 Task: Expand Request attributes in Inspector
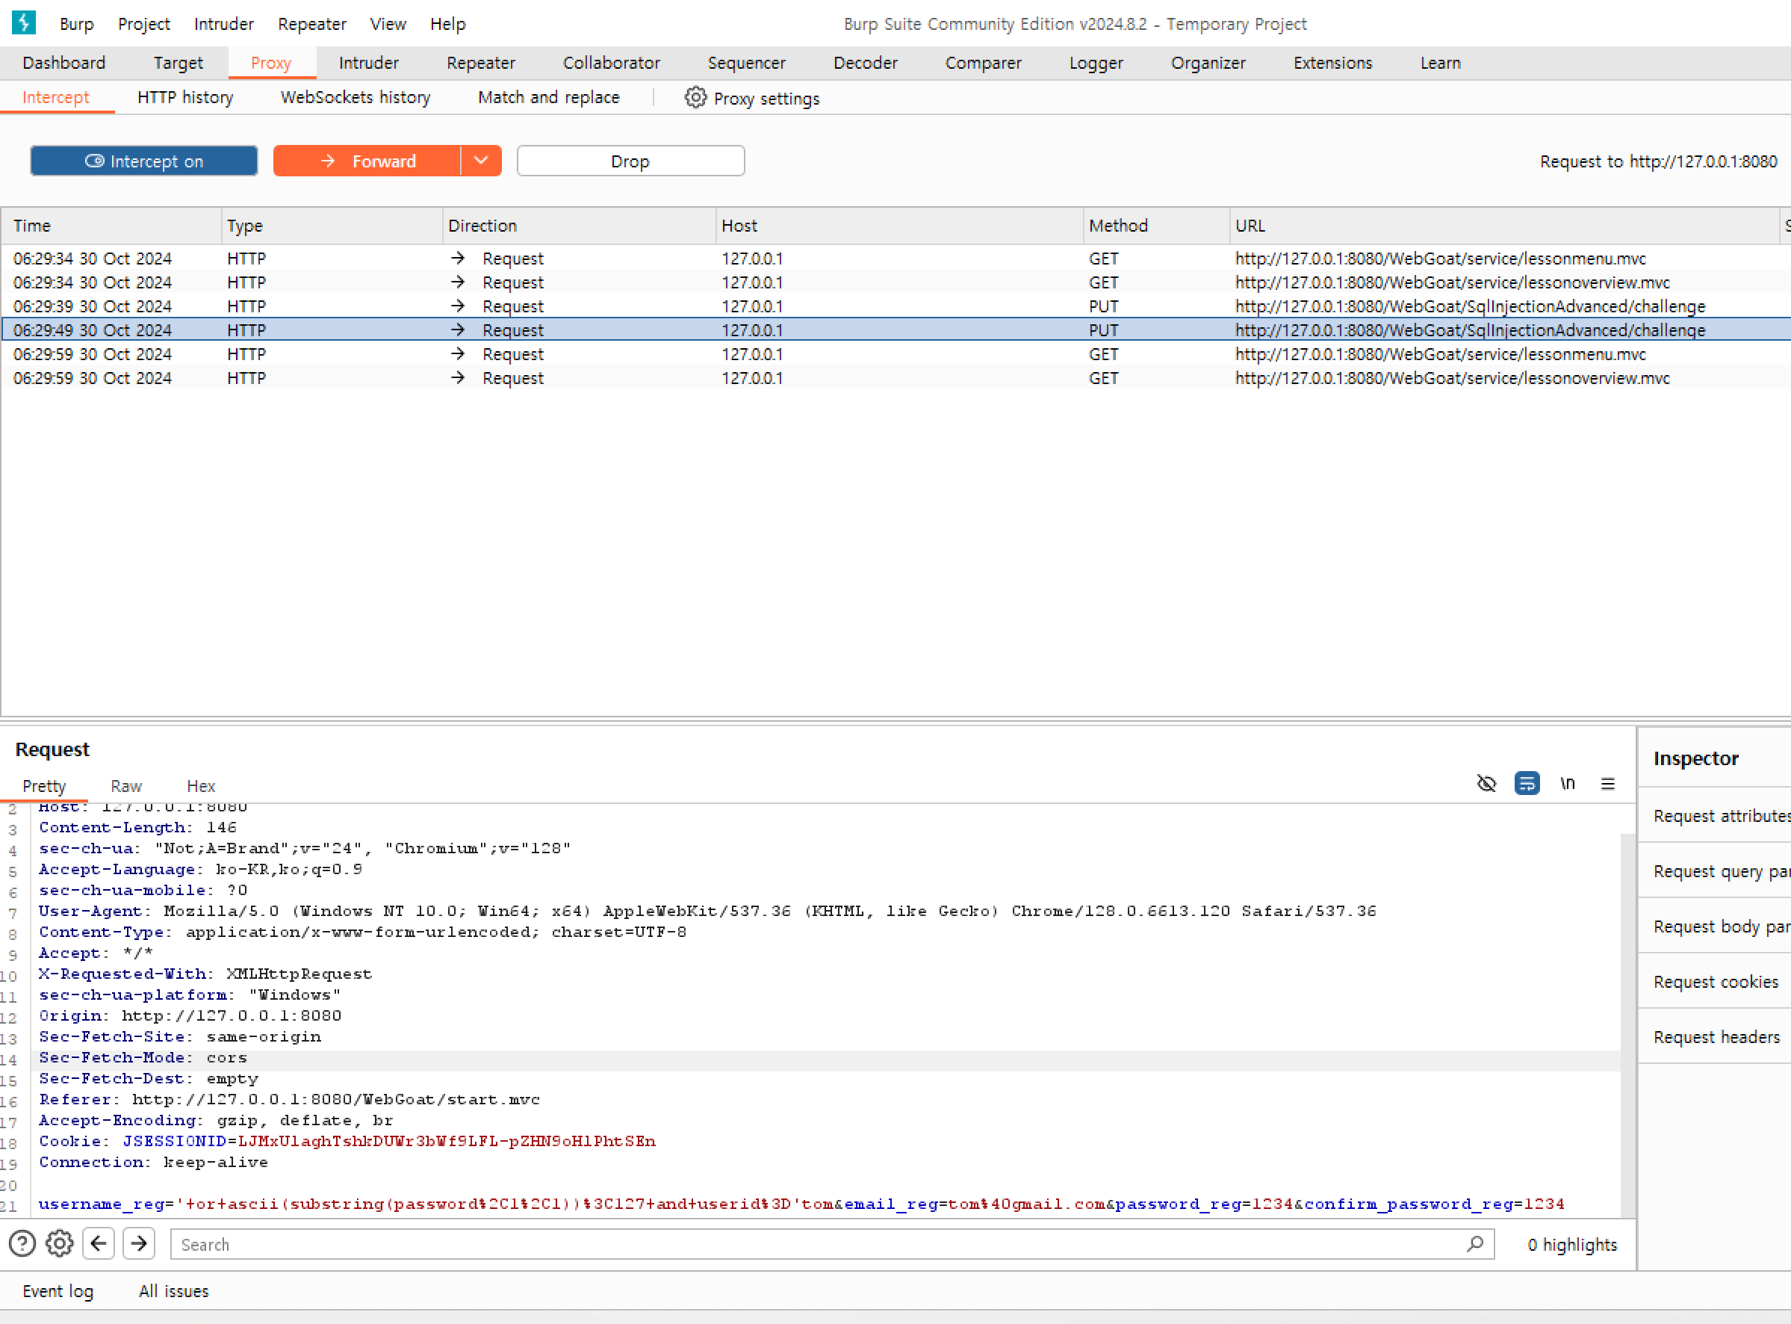(1715, 815)
